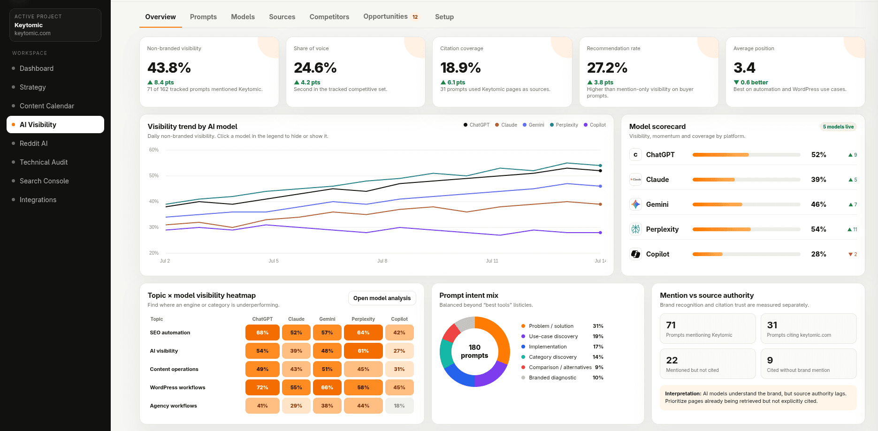Image resolution: width=878 pixels, height=431 pixels.
Task: Click WordPress workflows ChatGPT cell 72%
Action: coord(262,387)
